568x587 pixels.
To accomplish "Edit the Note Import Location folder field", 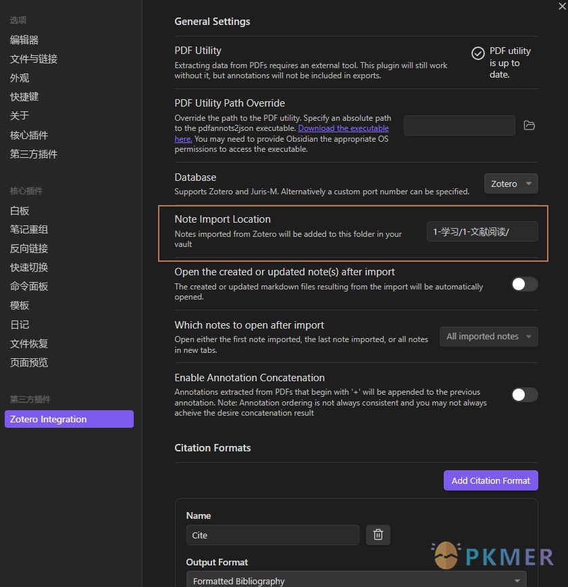I will pos(482,231).
